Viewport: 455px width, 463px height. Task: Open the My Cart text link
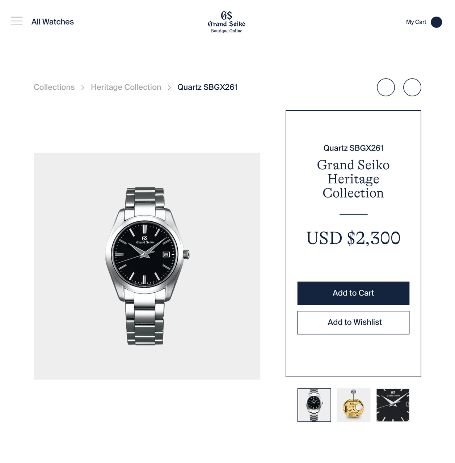(416, 22)
